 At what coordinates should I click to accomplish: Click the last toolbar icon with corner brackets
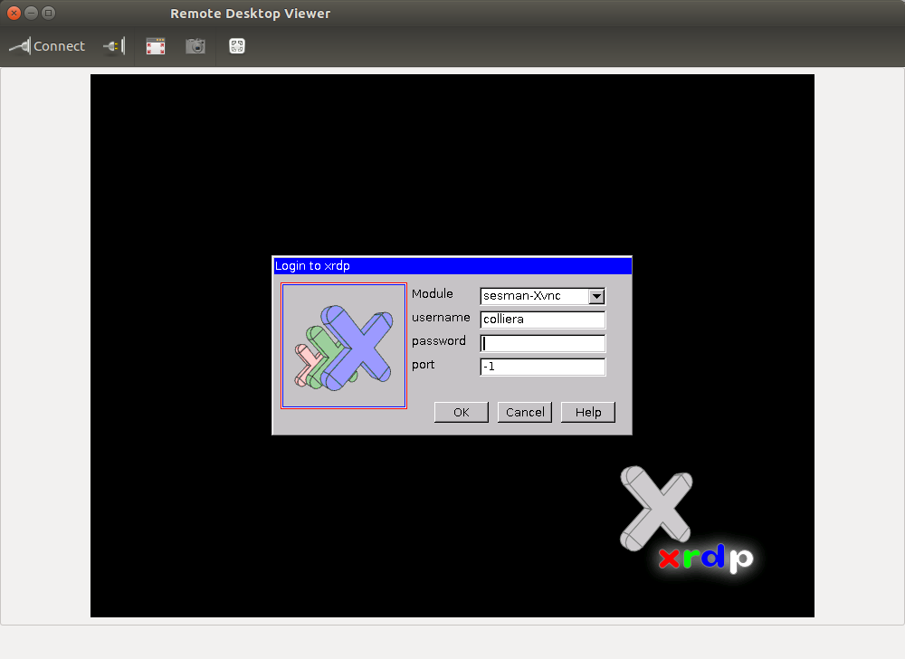[x=237, y=46]
